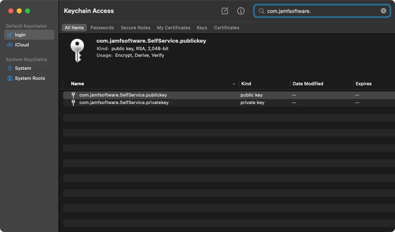This screenshot has height=232, width=395.
Task: Click the key icon of the publickey row
Action: [x=73, y=95]
